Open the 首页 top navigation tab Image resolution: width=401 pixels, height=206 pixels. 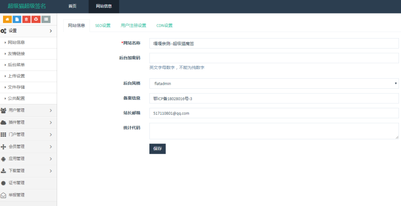[x=72, y=6]
